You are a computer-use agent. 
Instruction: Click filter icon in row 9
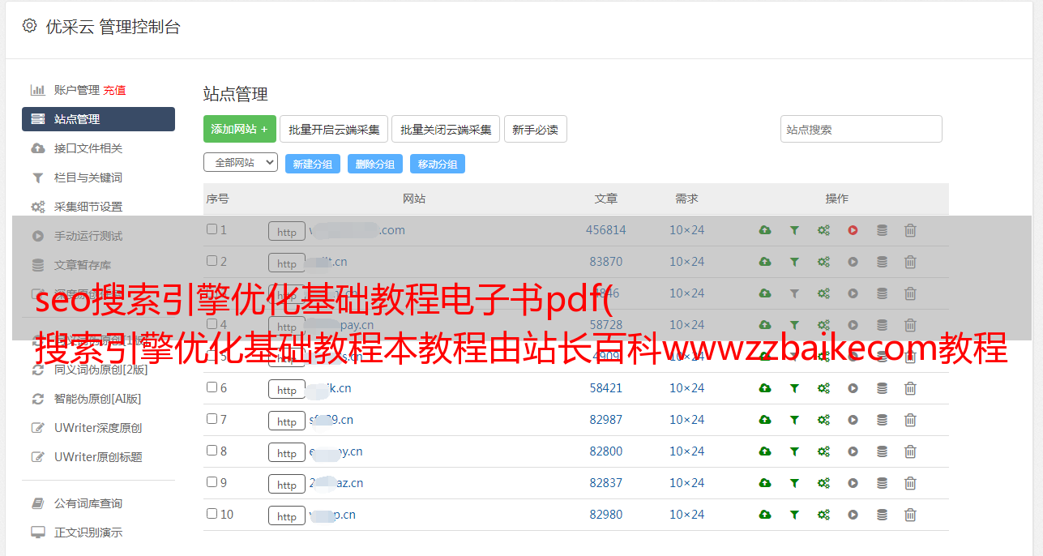(x=794, y=483)
